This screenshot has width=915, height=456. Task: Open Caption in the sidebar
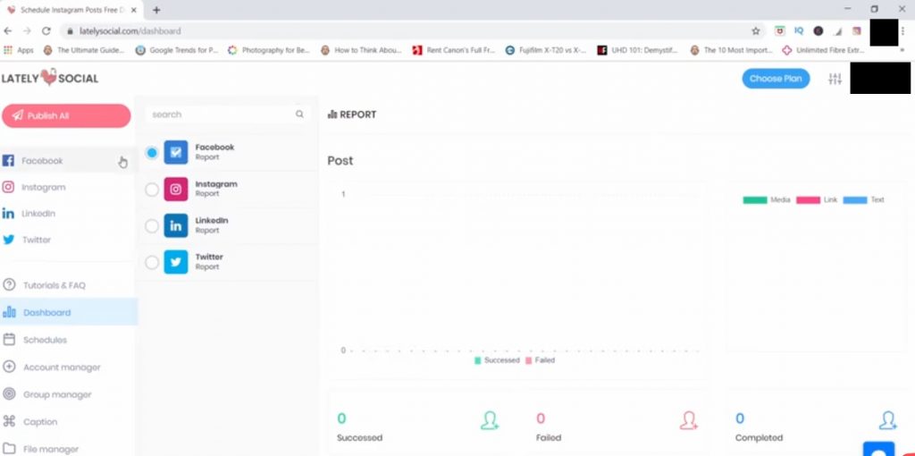(x=69, y=421)
